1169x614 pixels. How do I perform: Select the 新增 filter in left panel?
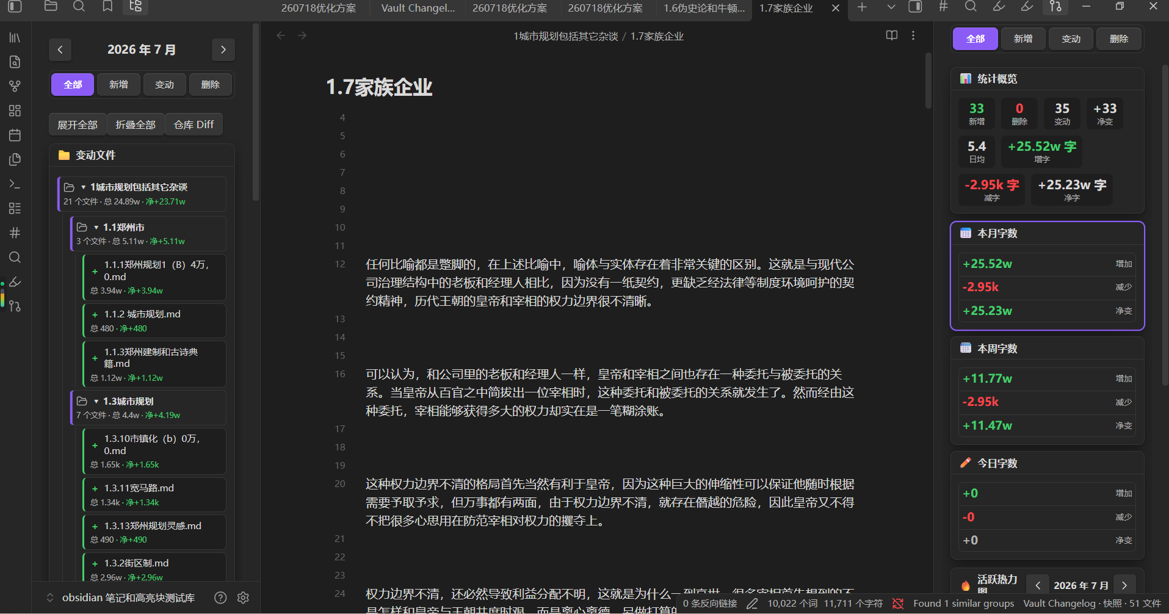tap(118, 85)
